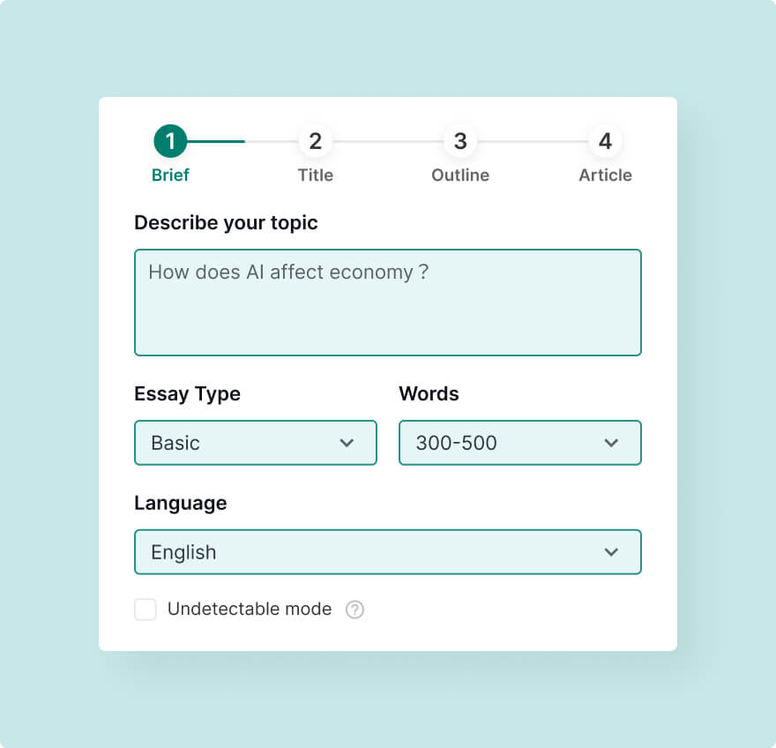
Task: Click the step 1 circle icon
Action: pyautogui.click(x=170, y=141)
